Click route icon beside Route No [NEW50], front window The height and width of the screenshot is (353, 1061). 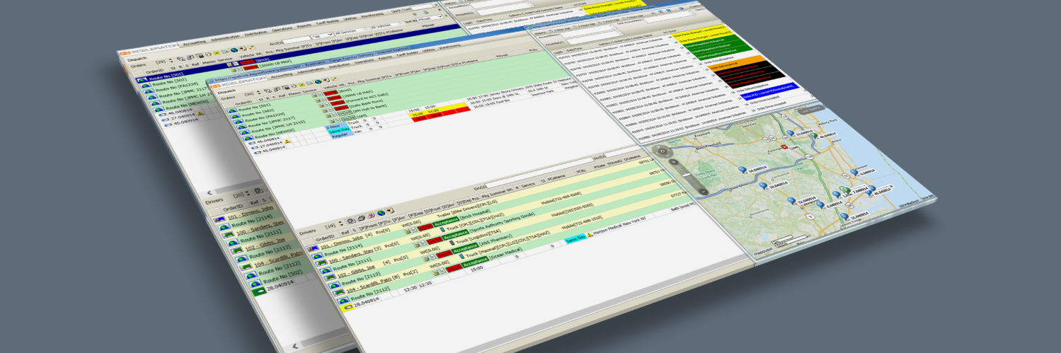[x=248, y=138]
